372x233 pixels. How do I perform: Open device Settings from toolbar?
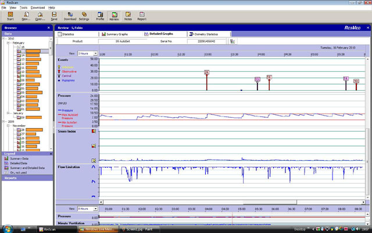(84, 16)
